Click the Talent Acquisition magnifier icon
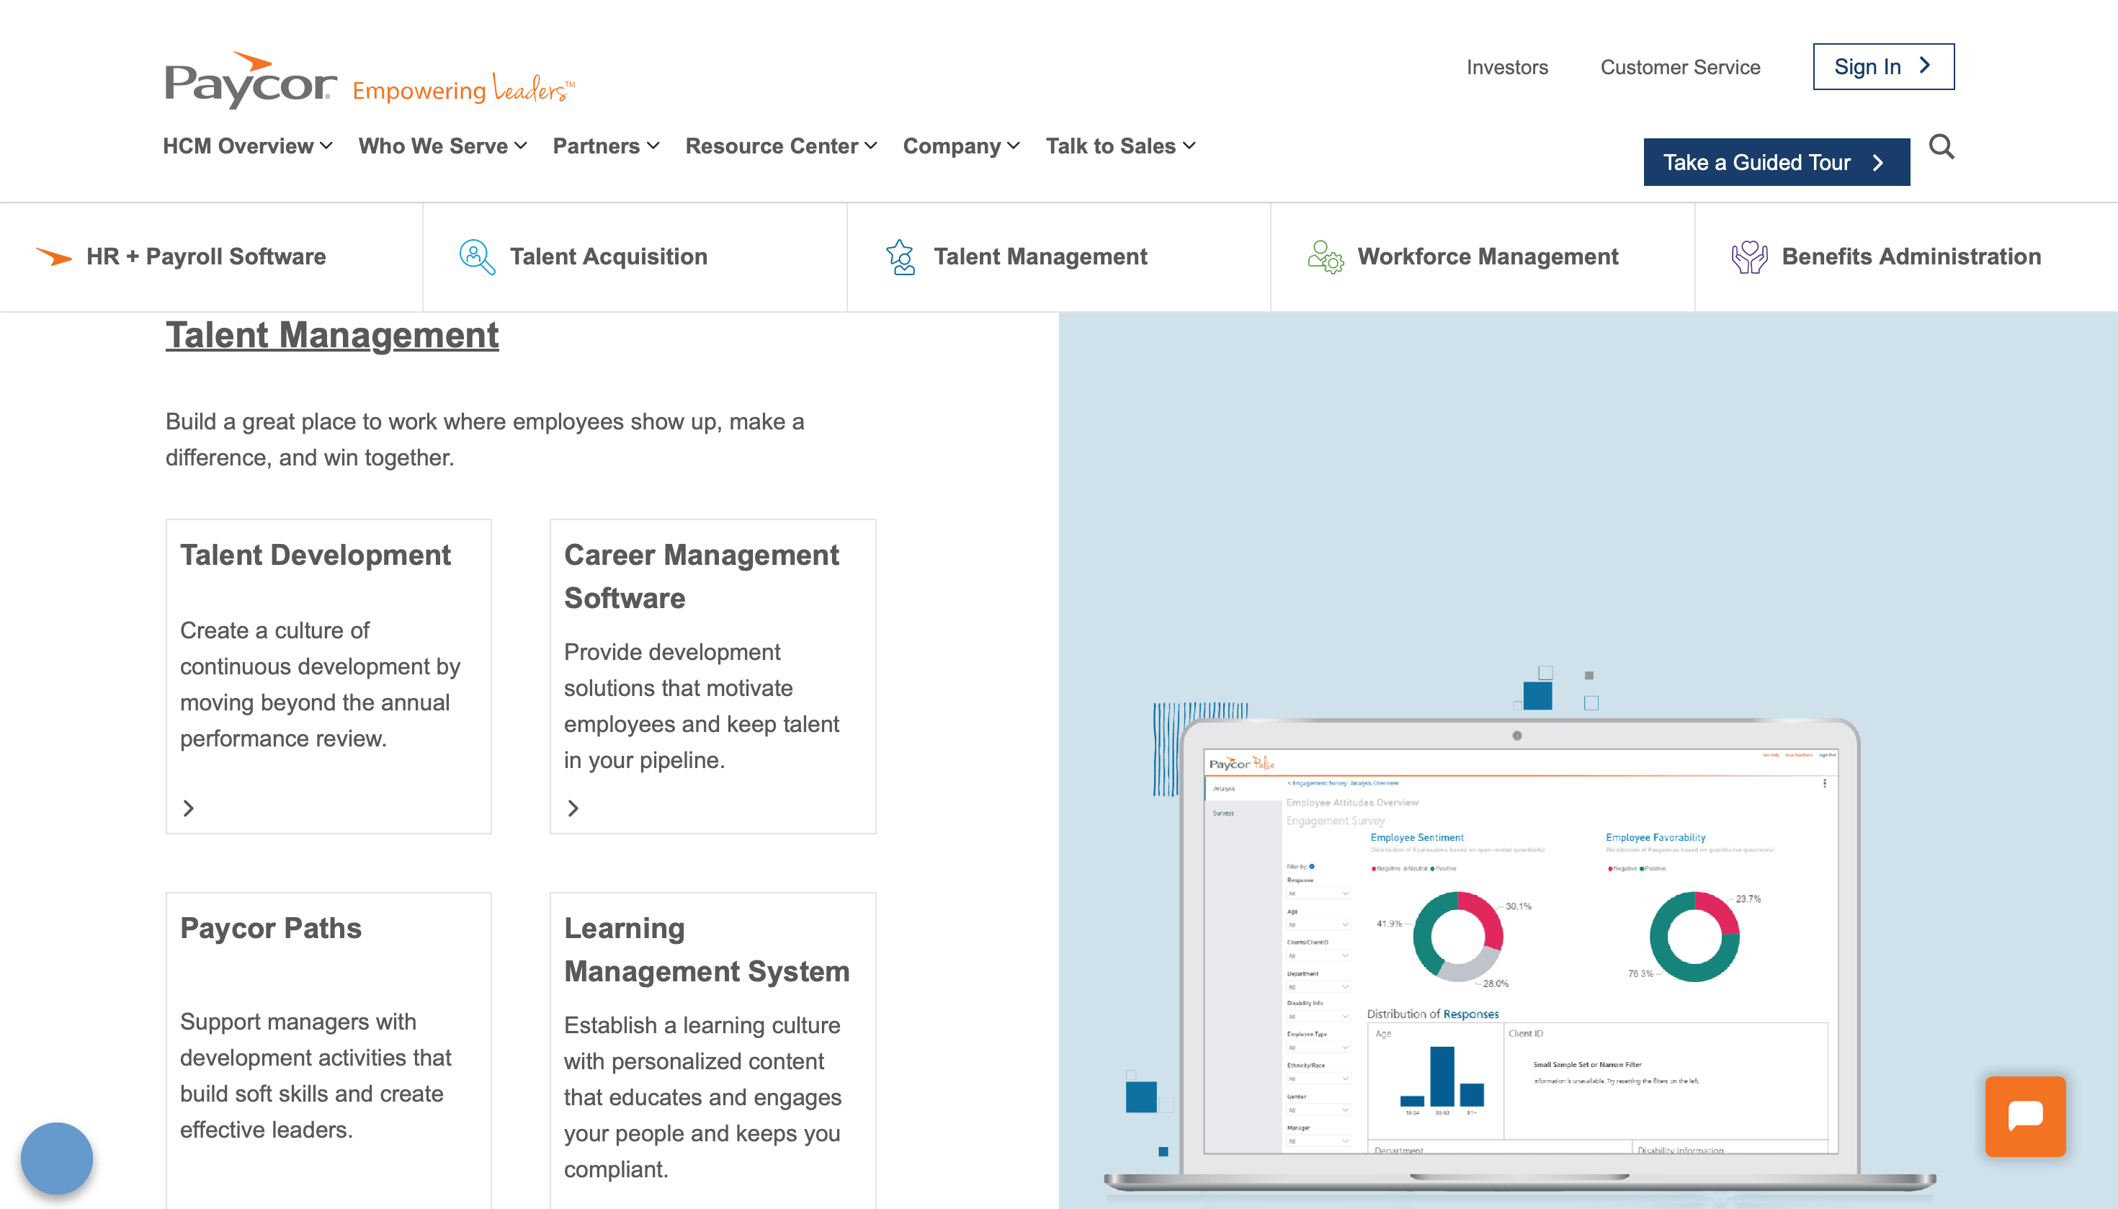 (x=478, y=257)
